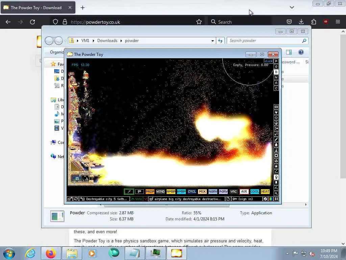Open the Powered Materials category
This screenshot has width=346, height=260.
[x=276, y=117]
